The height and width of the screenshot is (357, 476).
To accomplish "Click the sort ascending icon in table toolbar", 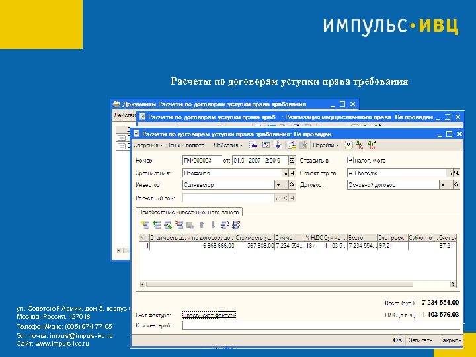I will tap(225, 225).
